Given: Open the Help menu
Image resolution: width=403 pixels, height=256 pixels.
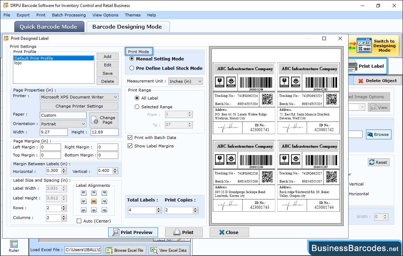Looking at the screenshot, I should 151,15.
